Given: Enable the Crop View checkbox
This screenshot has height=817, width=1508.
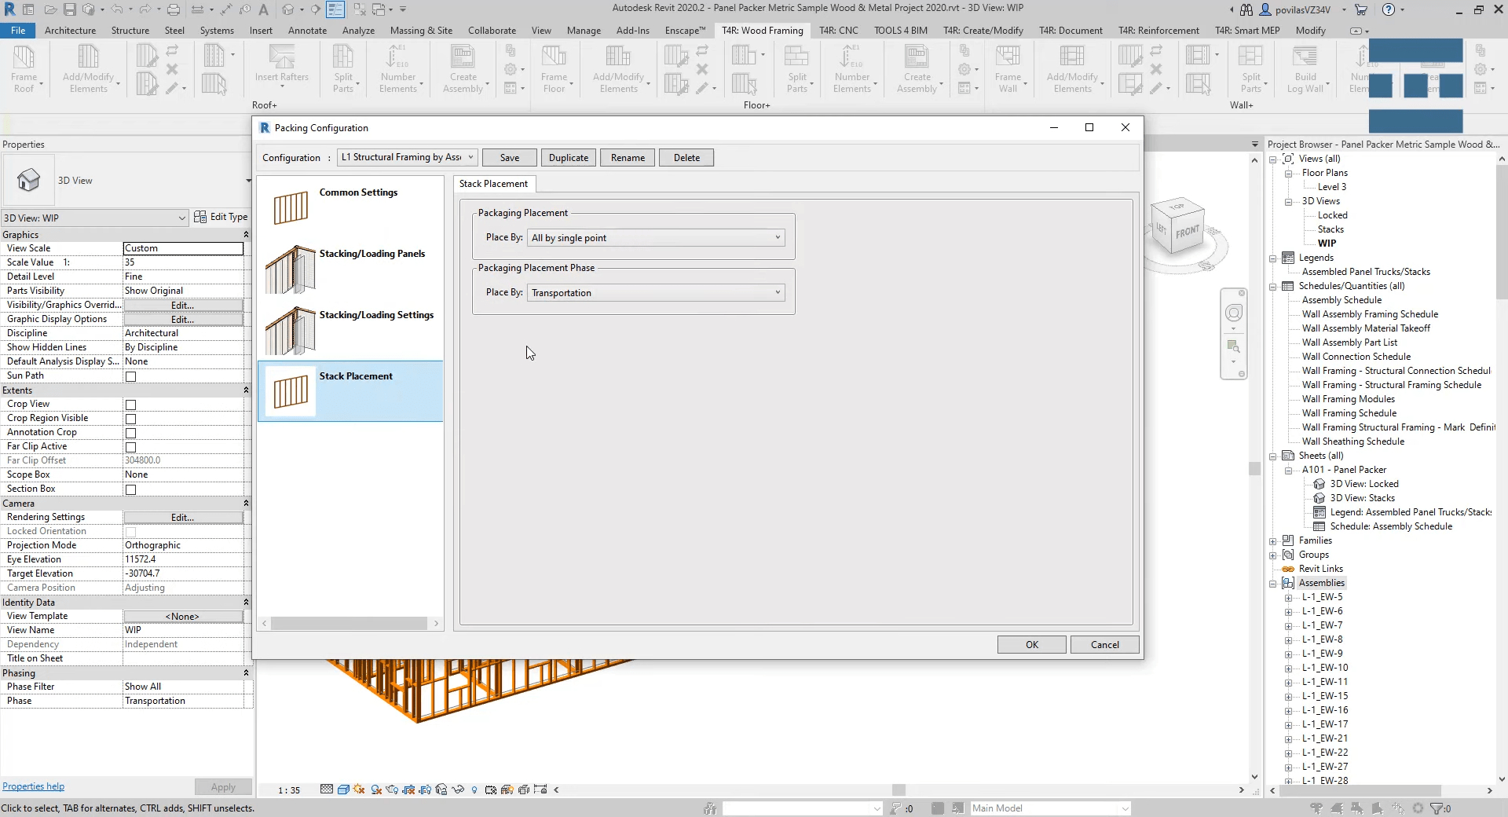Looking at the screenshot, I should pyautogui.click(x=130, y=405).
